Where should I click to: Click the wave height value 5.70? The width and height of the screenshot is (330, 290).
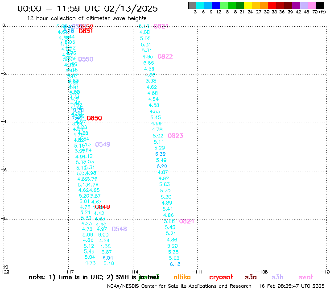tap(165, 191)
